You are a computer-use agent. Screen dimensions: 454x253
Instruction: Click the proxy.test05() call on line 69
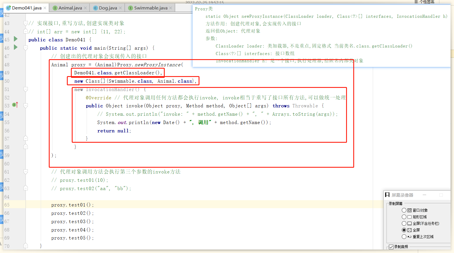coord(72,238)
